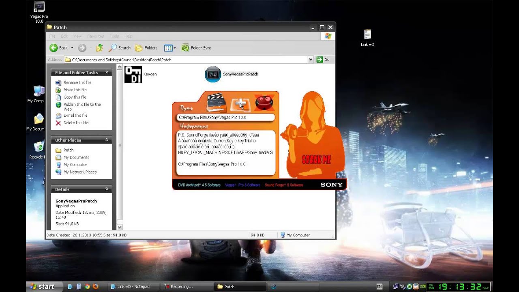This screenshot has height=292, width=519.
Task: Open My Computer under Other Places
Action: tap(75, 165)
